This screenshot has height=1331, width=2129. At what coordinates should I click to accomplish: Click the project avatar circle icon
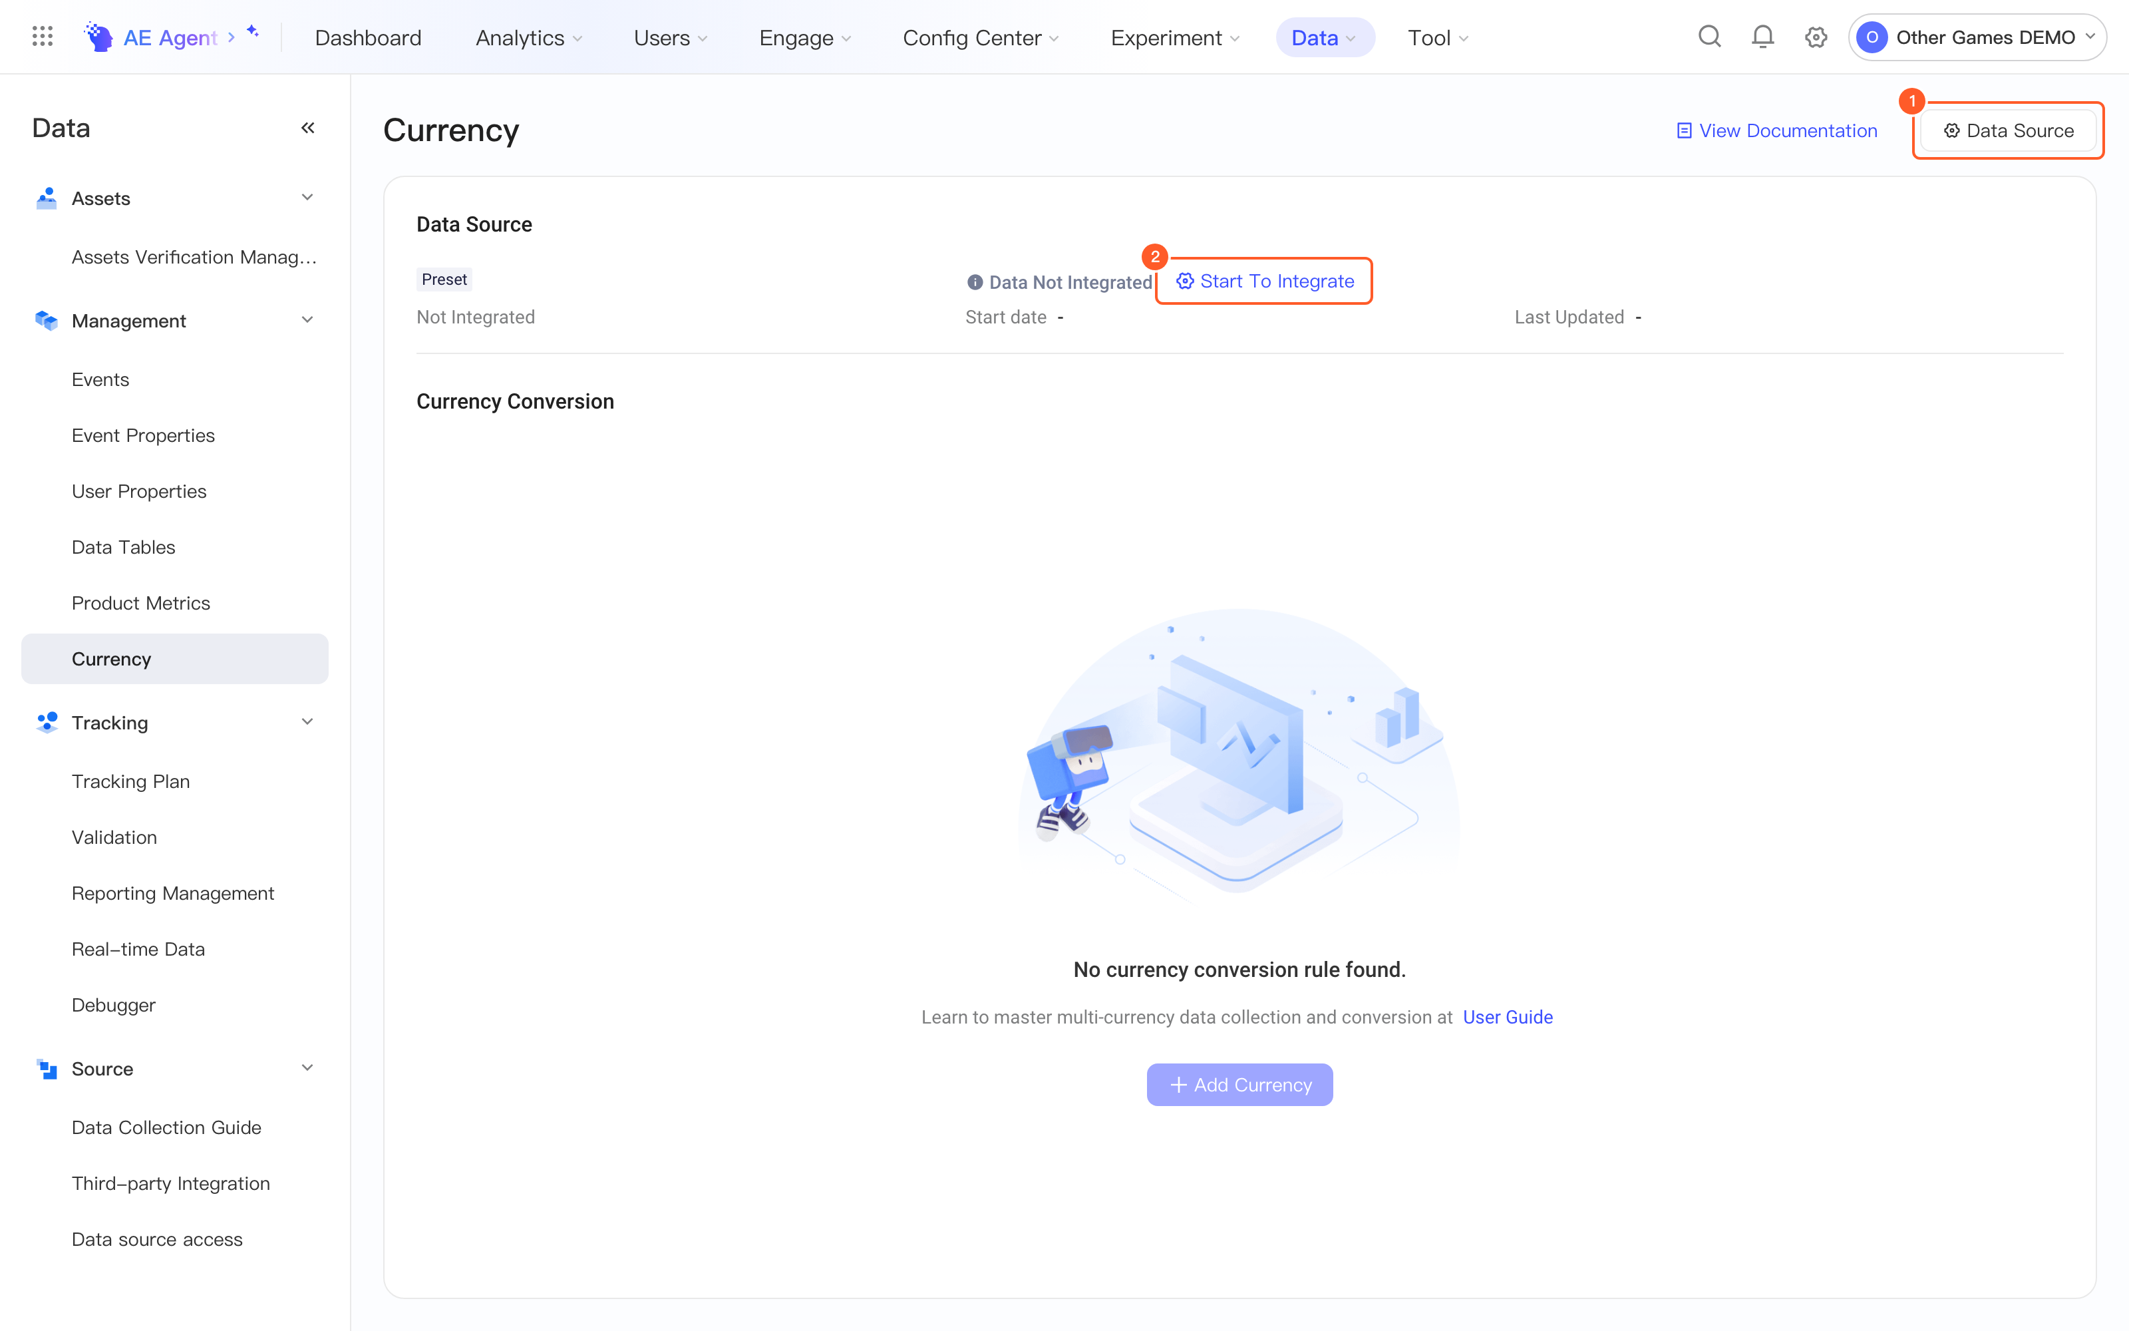pos(1872,37)
